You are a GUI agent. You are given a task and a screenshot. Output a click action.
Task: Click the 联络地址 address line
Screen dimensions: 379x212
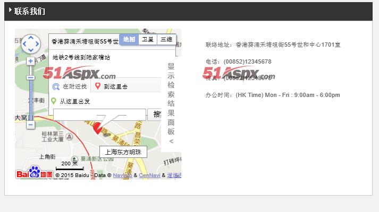tap(273, 45)
